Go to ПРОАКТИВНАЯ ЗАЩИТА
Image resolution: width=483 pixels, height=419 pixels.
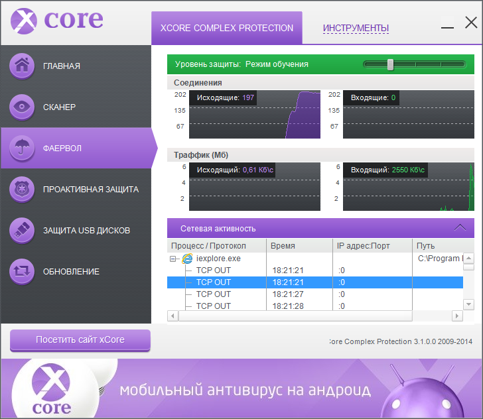(76, 190)
